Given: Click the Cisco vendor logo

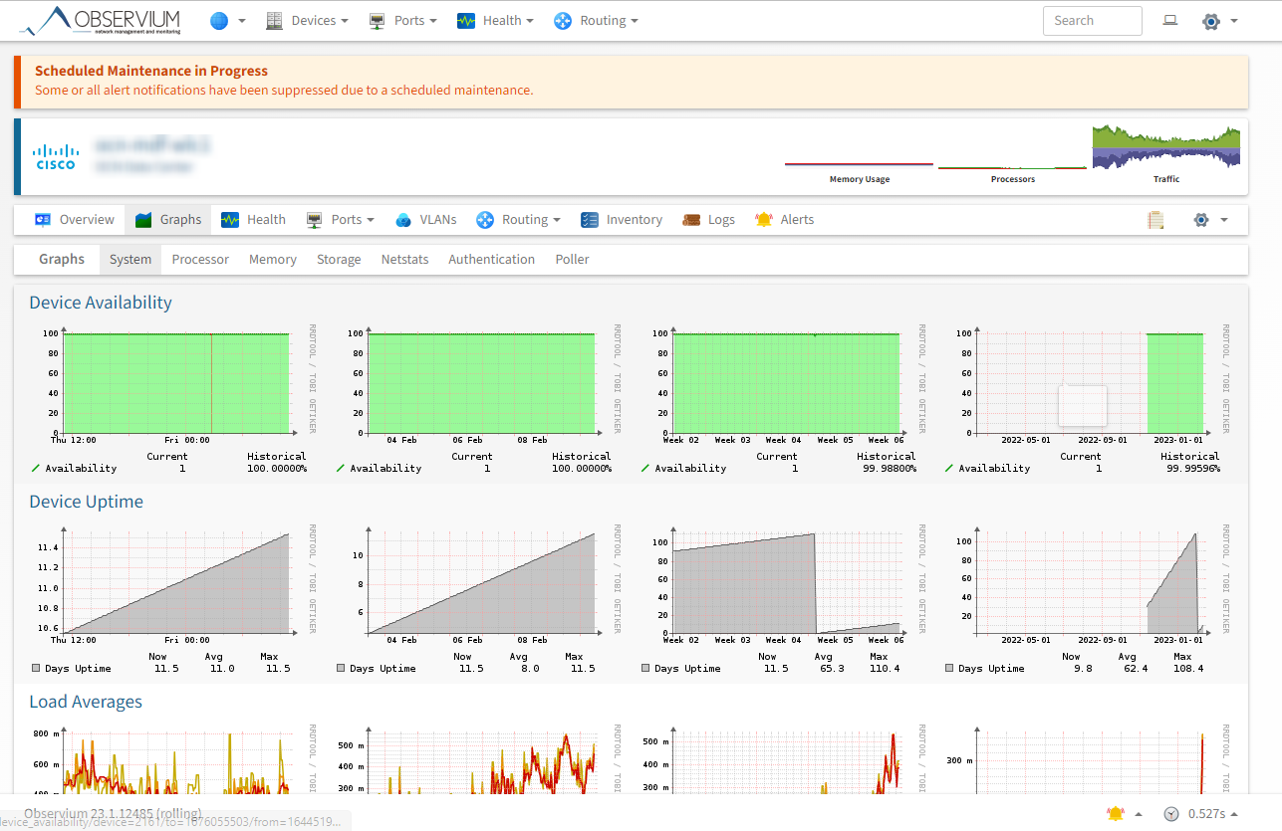Looking at the screenshot, I should tap(56, 157).
